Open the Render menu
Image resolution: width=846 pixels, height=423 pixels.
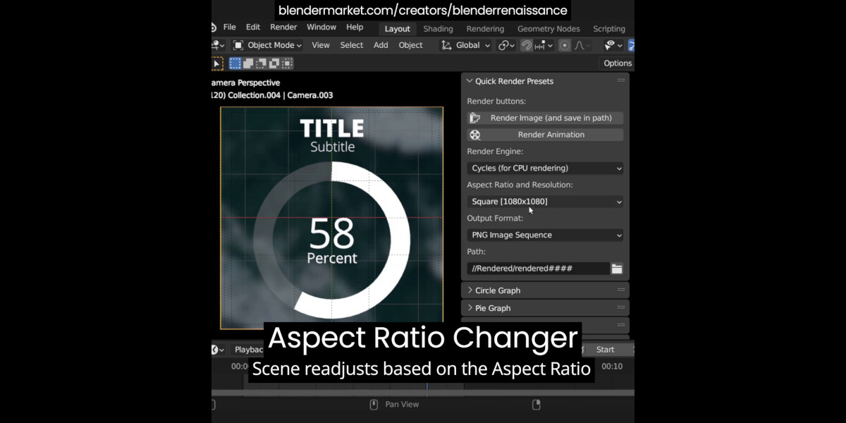(x=283, y=27)
